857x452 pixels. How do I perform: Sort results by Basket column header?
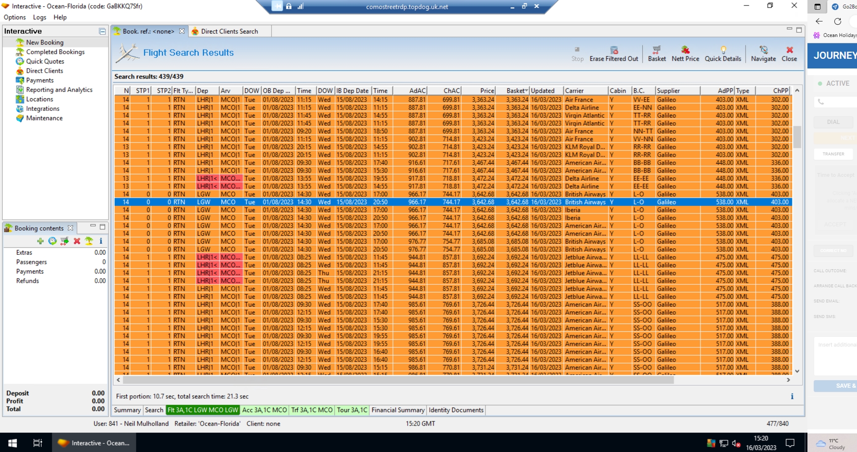(512, 91)
